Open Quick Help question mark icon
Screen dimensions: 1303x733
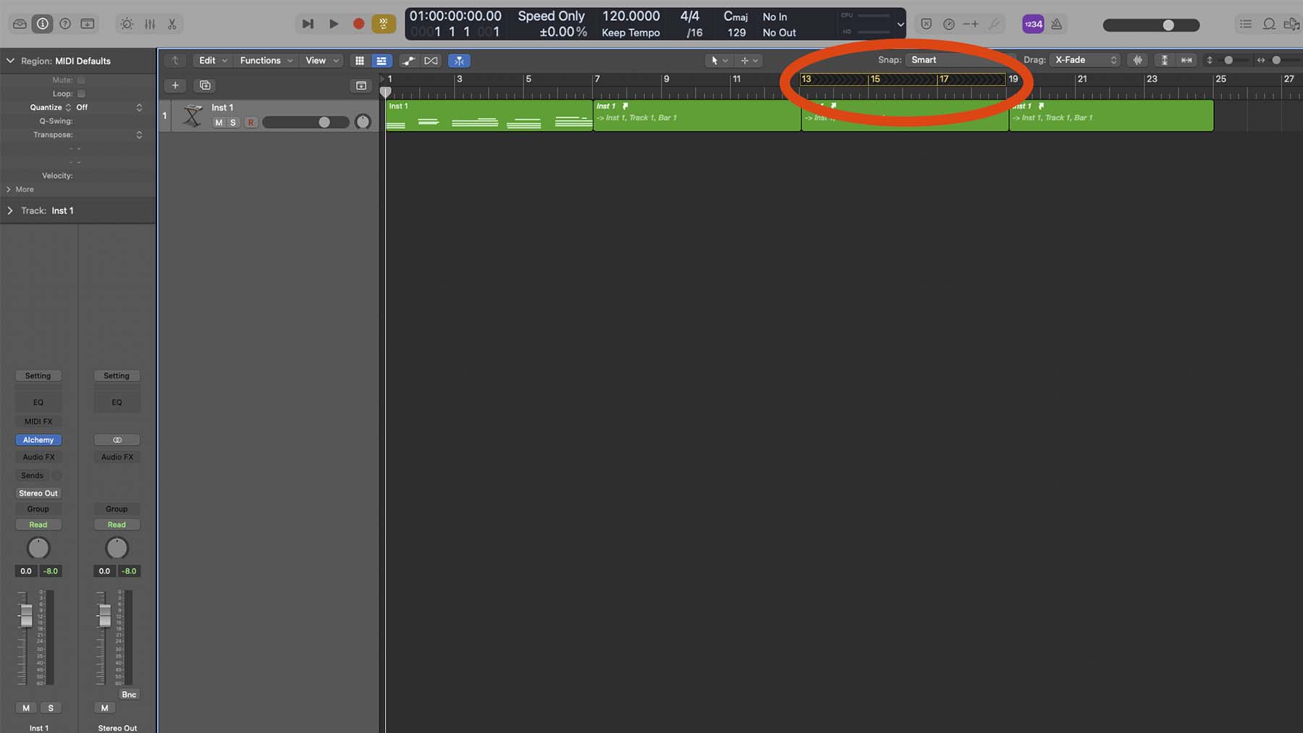click(x=65, y=24)
